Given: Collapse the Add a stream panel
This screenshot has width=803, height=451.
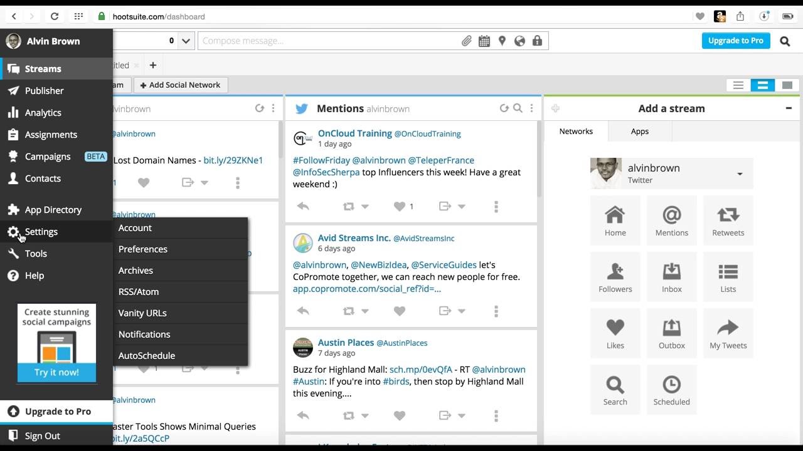Looking at the screenshot, I should click(789, 108).
